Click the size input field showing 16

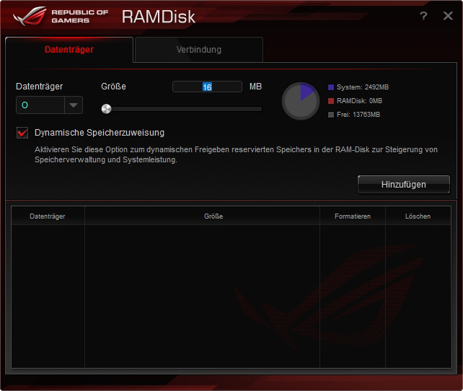(x=207, y=87)
